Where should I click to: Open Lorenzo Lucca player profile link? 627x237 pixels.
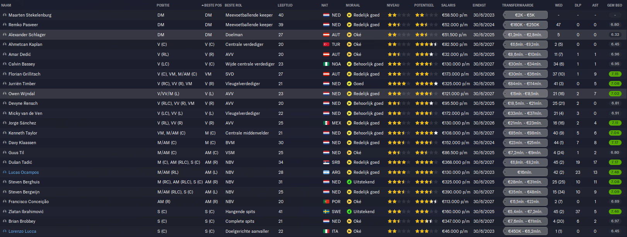tap(22, 231)
